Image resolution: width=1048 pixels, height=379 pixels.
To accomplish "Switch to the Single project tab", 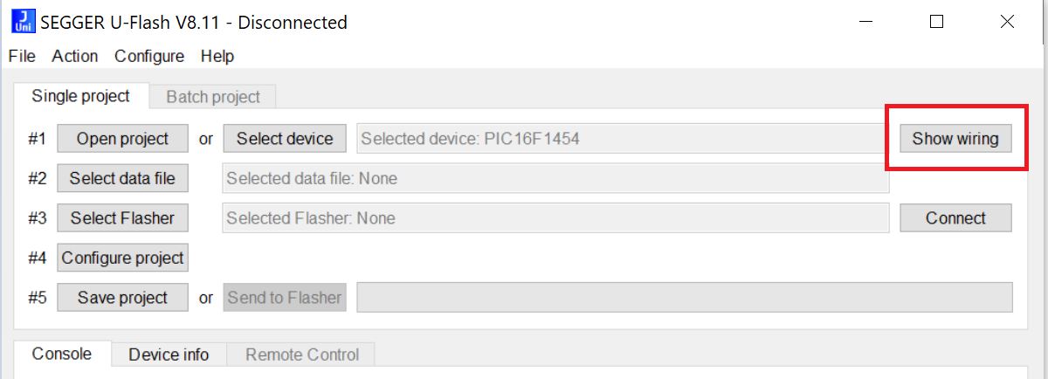I will pos(80,96).
